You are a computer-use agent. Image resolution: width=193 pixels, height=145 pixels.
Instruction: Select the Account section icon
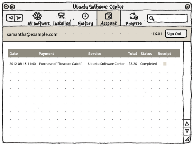click(109, 17)
